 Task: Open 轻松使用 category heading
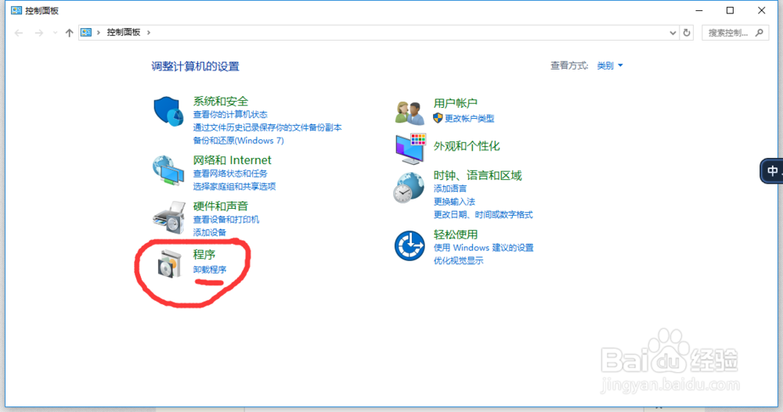coord(456,235)
